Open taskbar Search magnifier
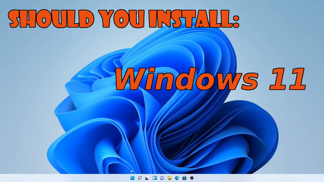The width and height of the screenshot is (324, 182). (x=140, y=178)
